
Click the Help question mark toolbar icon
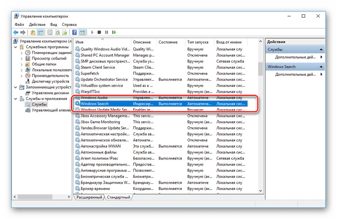click(x=74, y=33)
